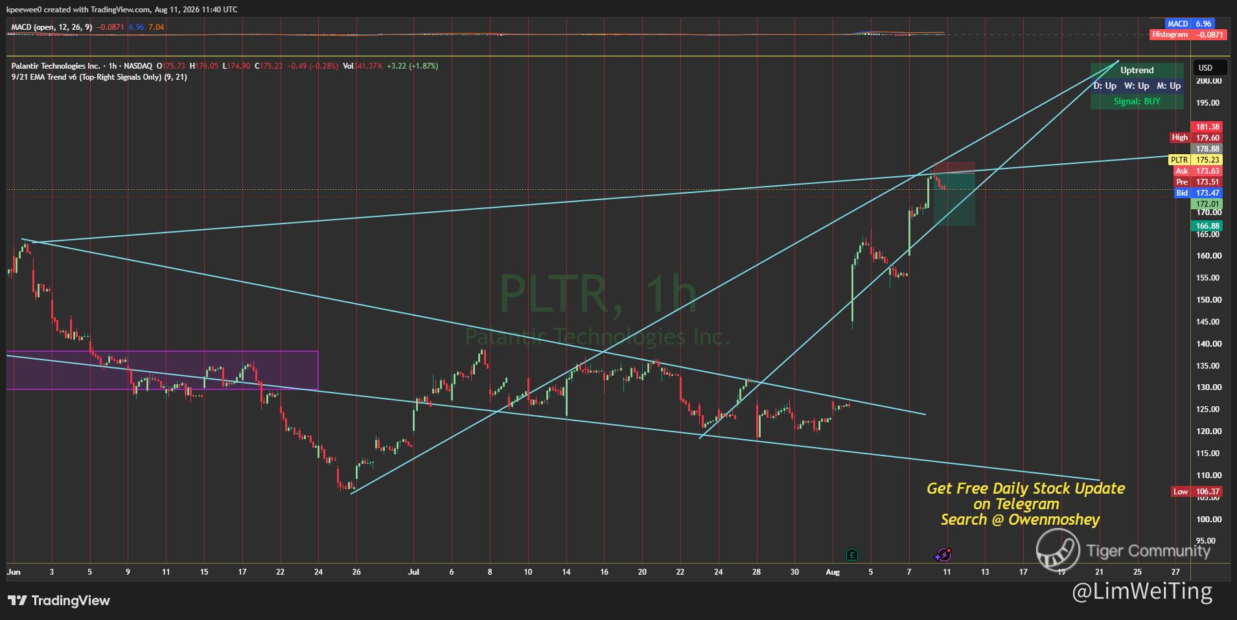Select the on Telegram text line

1016,504
